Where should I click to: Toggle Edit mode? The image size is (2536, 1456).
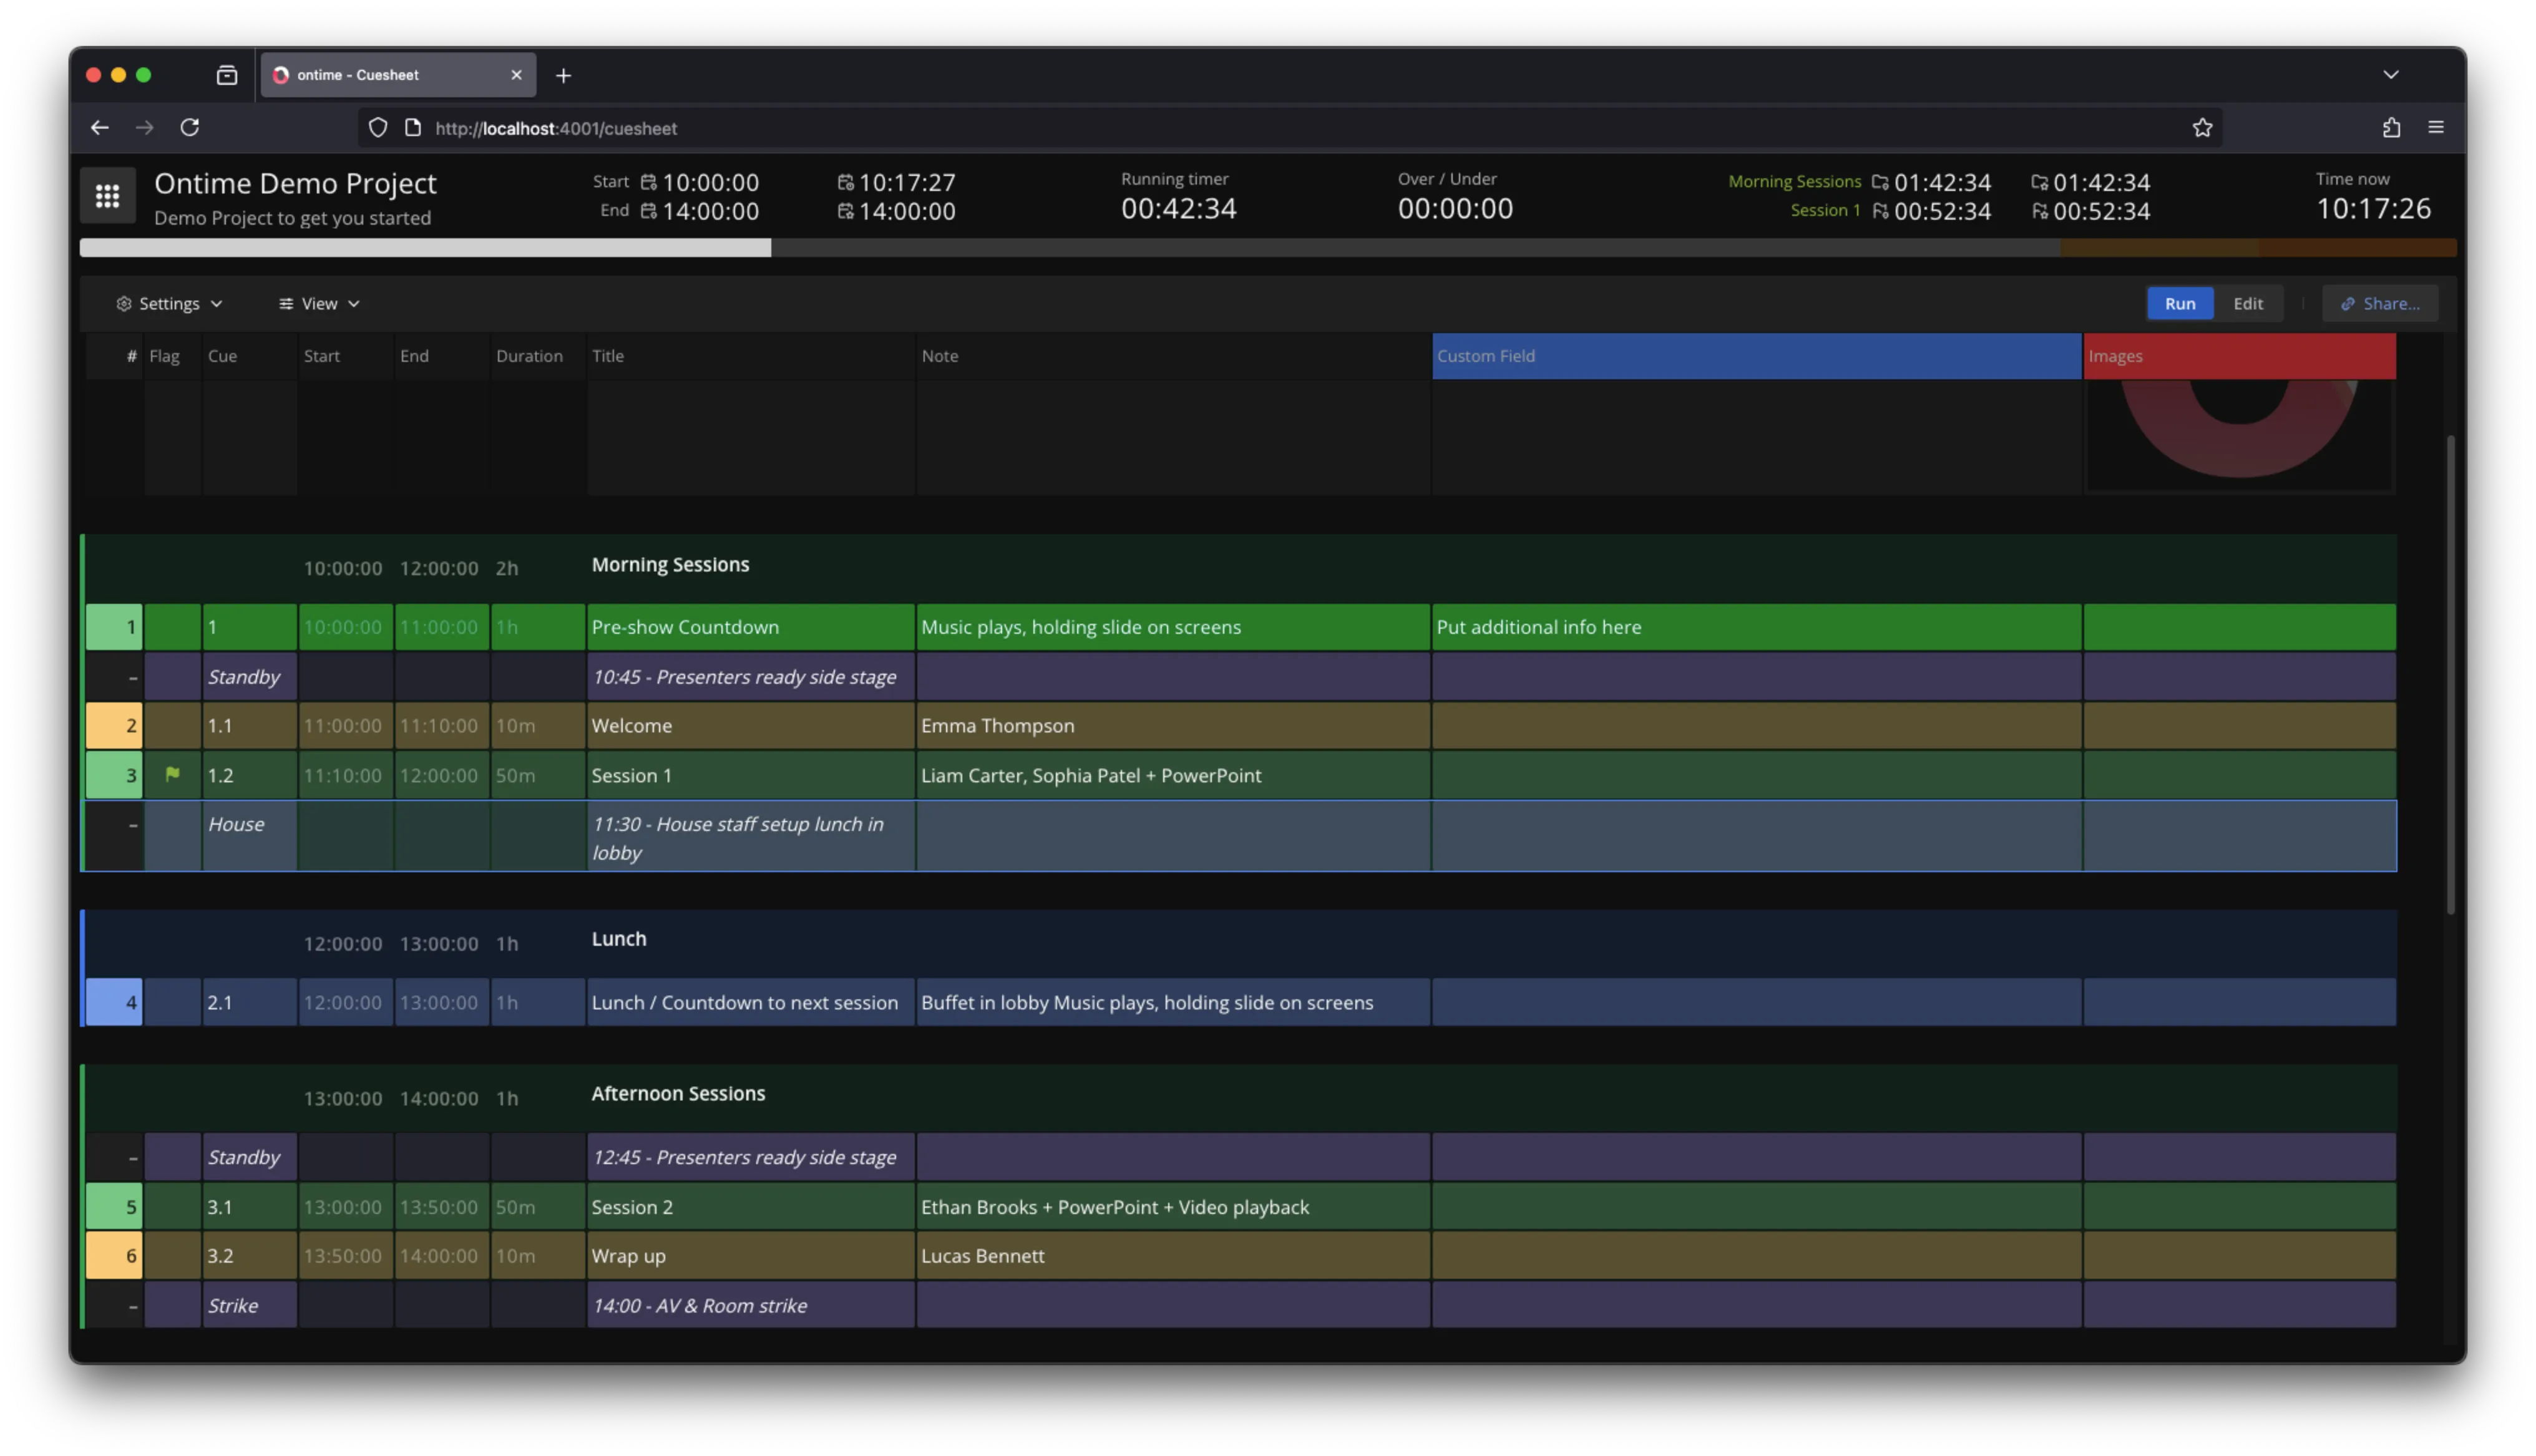click(x=2248, y=303)
